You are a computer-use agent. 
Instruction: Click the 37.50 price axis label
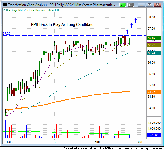click(x=151, y=28)
